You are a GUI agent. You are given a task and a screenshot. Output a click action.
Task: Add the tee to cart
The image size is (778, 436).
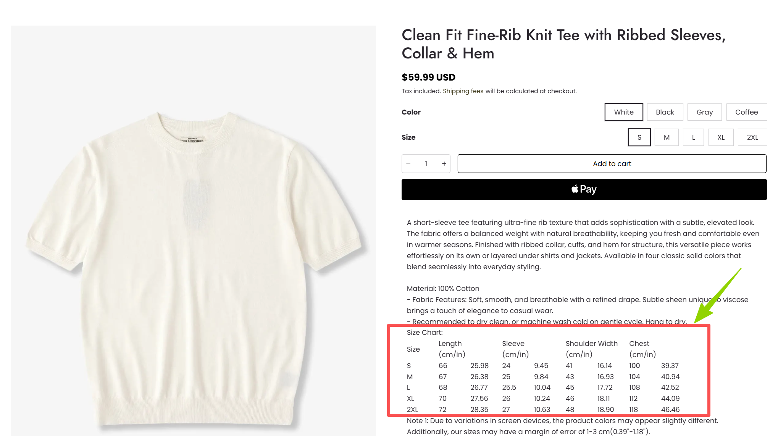(612, 164)
